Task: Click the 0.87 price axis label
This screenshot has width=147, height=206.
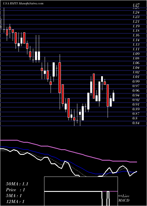Action: tap(136, 114)
